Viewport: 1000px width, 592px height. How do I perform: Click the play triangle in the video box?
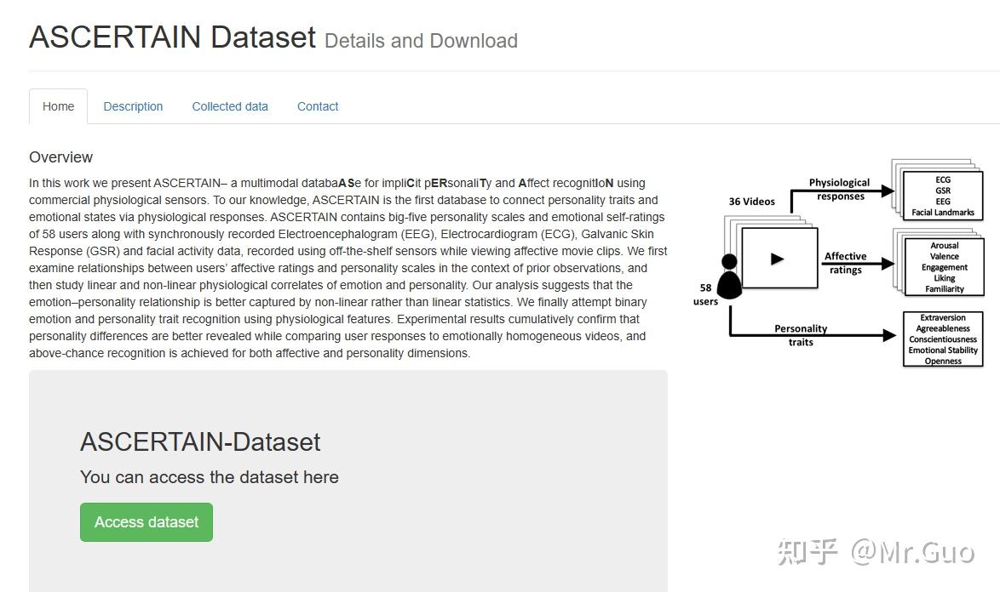pos(777,259)
